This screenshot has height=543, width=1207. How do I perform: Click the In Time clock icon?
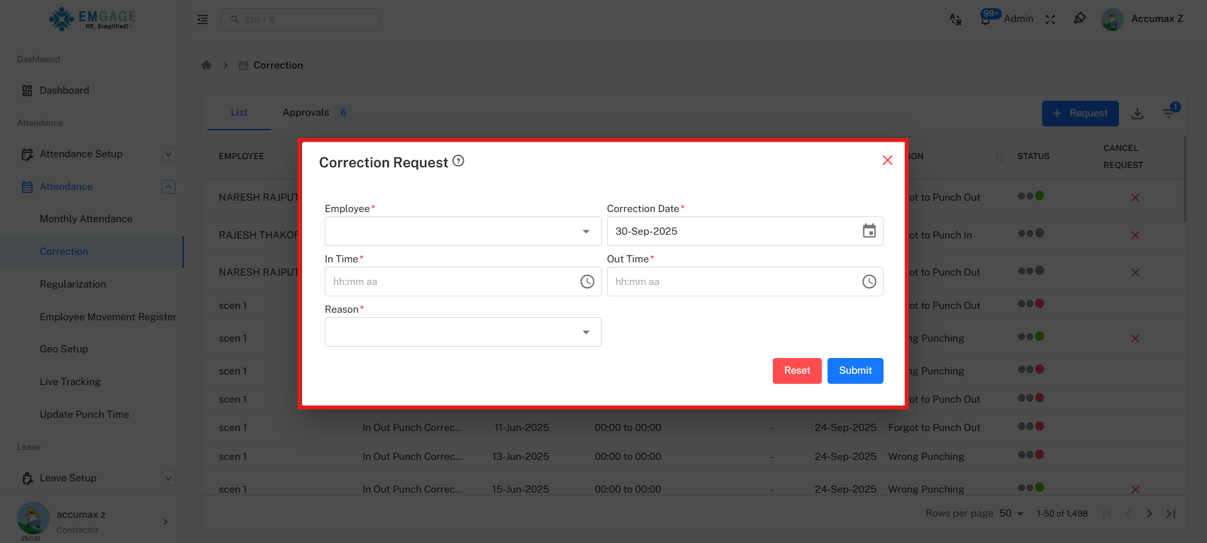[x=587, y=282]
